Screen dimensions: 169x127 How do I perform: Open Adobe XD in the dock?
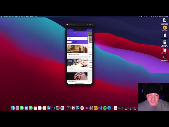click(87, 108)
